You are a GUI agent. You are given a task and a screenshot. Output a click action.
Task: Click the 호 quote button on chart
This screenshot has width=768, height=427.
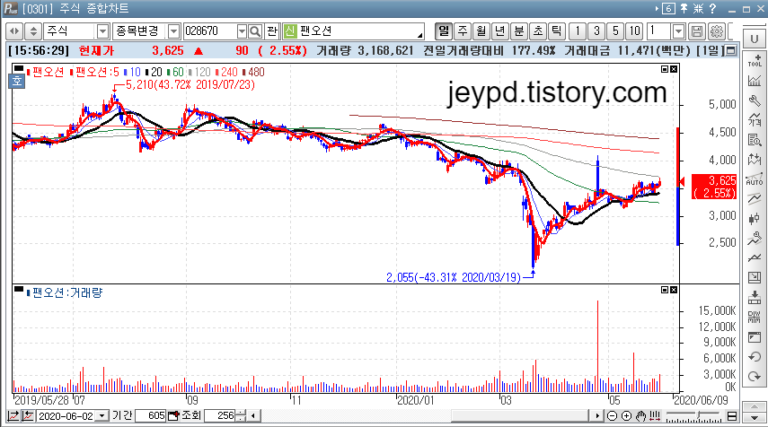tap(17, 81)
